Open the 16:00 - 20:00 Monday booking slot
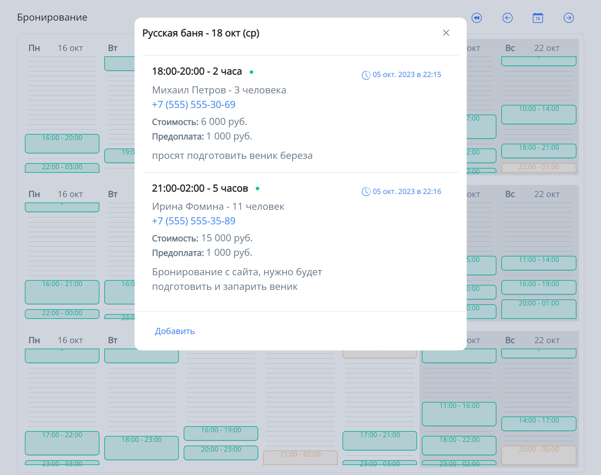This screenshot has height=475, width=601. tap(62, 144)
